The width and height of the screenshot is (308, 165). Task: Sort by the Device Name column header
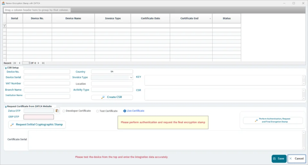(x=73, y=19)
